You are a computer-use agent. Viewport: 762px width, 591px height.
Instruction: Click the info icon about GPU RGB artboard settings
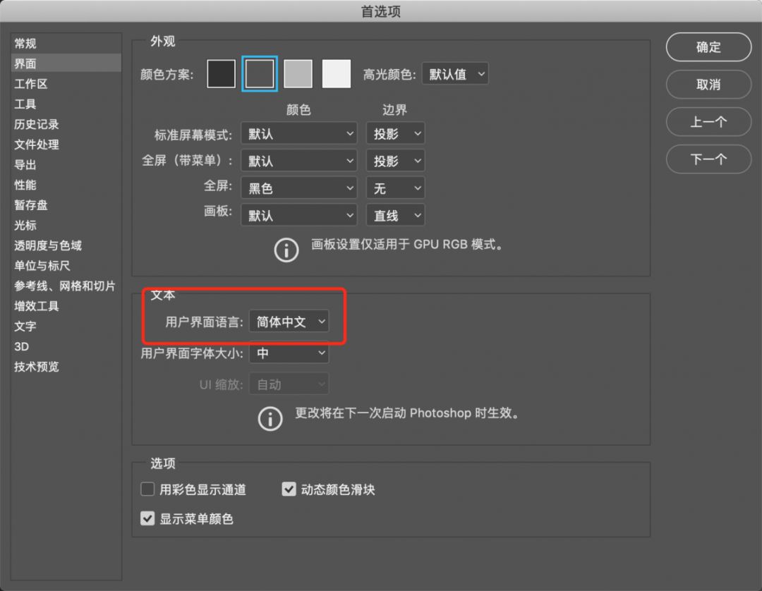[286, 250]
